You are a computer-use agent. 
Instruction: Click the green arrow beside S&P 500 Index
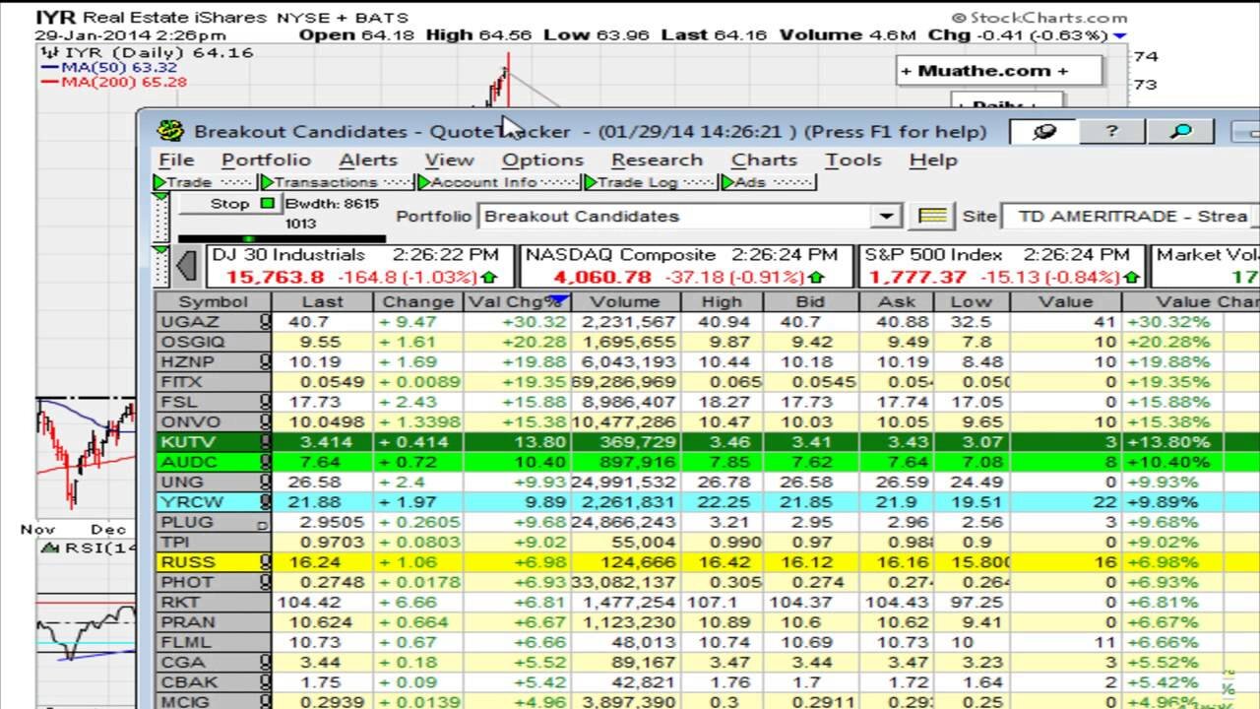(x=1131, y=278)
